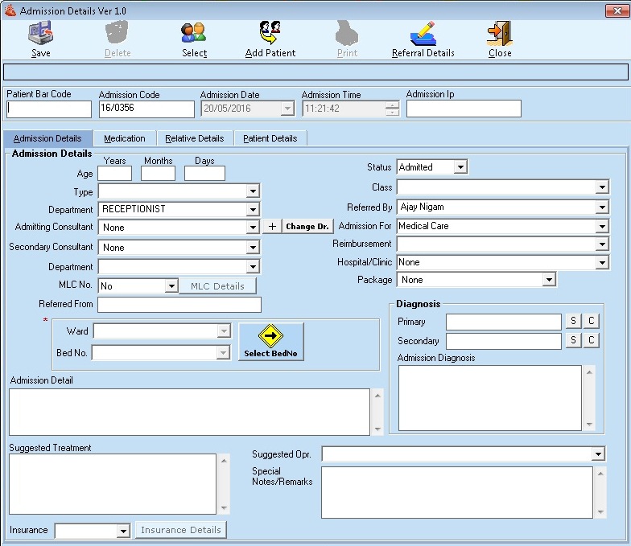Expand the Package dropdown
Screen dimensions: 631x546
(x=549, y=280)
